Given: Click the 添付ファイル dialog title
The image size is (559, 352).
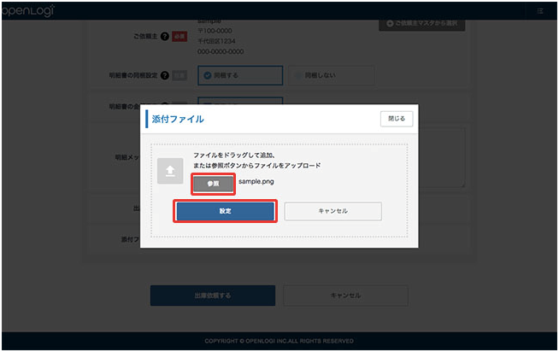Looking at the screenshot, I should click(178, 119).
